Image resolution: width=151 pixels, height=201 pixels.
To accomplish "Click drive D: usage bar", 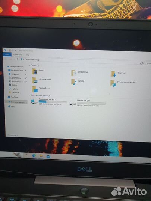I will coord(91,103).
